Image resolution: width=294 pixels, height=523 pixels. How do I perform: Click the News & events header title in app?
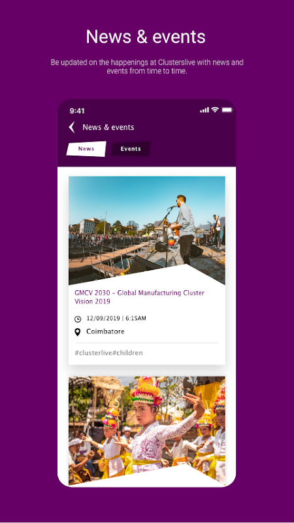click(108, 127)
